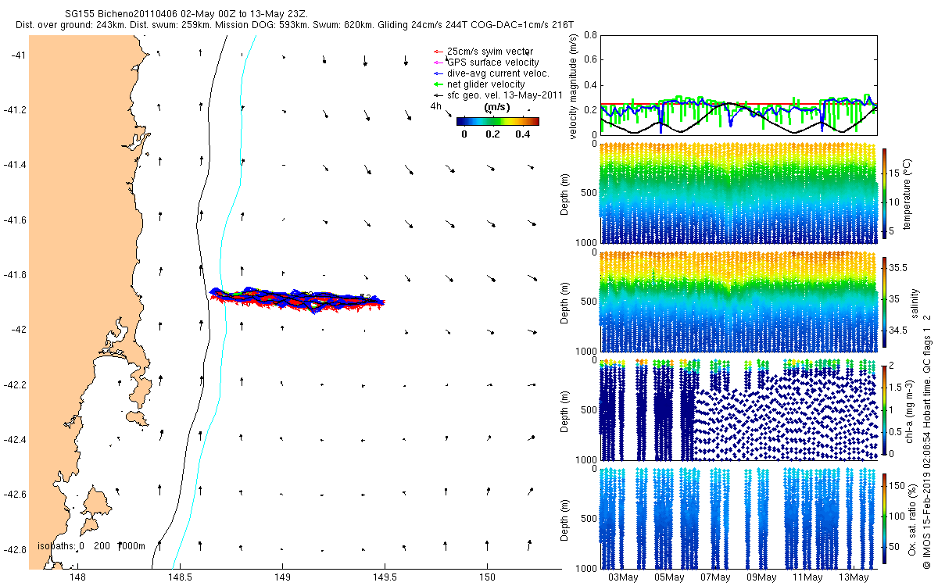938x586 pixels.
Task: Click the "0.2" tick under the map colorbar
Action: pyautogui.click(x=492, y=134)
